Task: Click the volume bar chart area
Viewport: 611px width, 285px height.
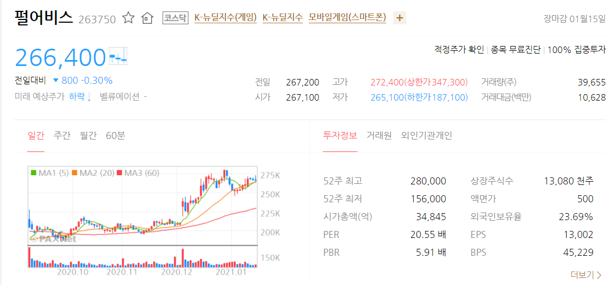Action: tap(142, 257)
